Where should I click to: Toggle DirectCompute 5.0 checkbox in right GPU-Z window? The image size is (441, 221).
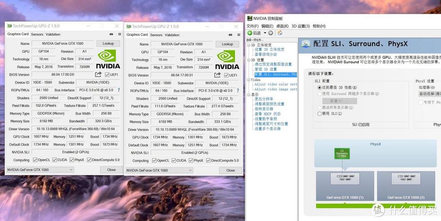click(x=209, y=160)
